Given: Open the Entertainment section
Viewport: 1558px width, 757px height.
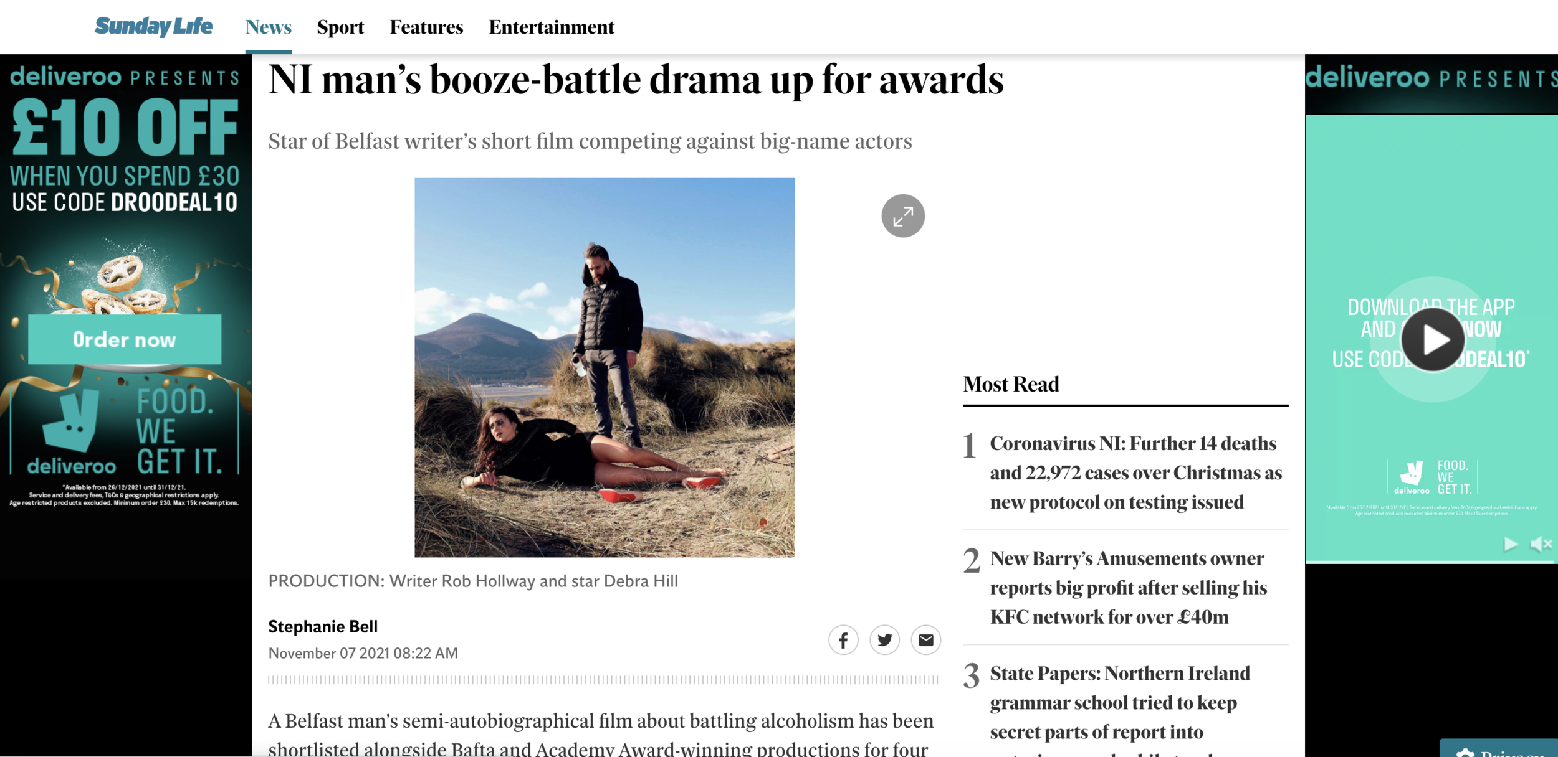Looking at the screenshot, I should (552, 27).
